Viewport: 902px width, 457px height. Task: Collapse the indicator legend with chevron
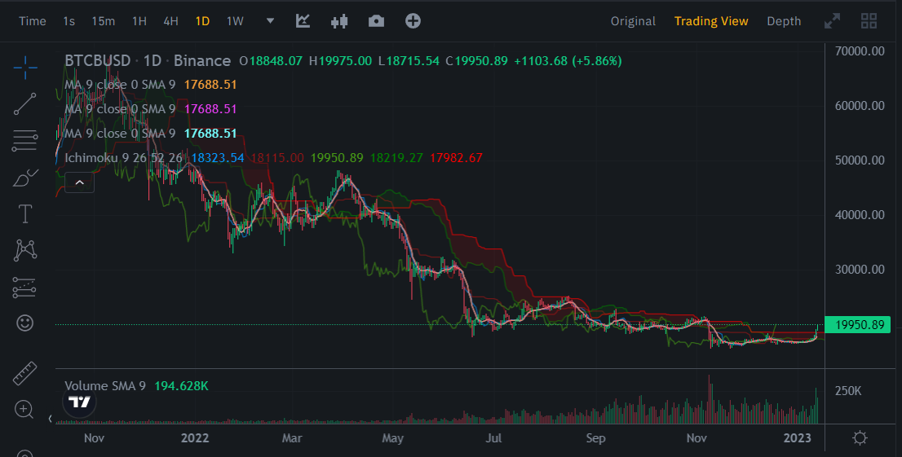point(79,182)
